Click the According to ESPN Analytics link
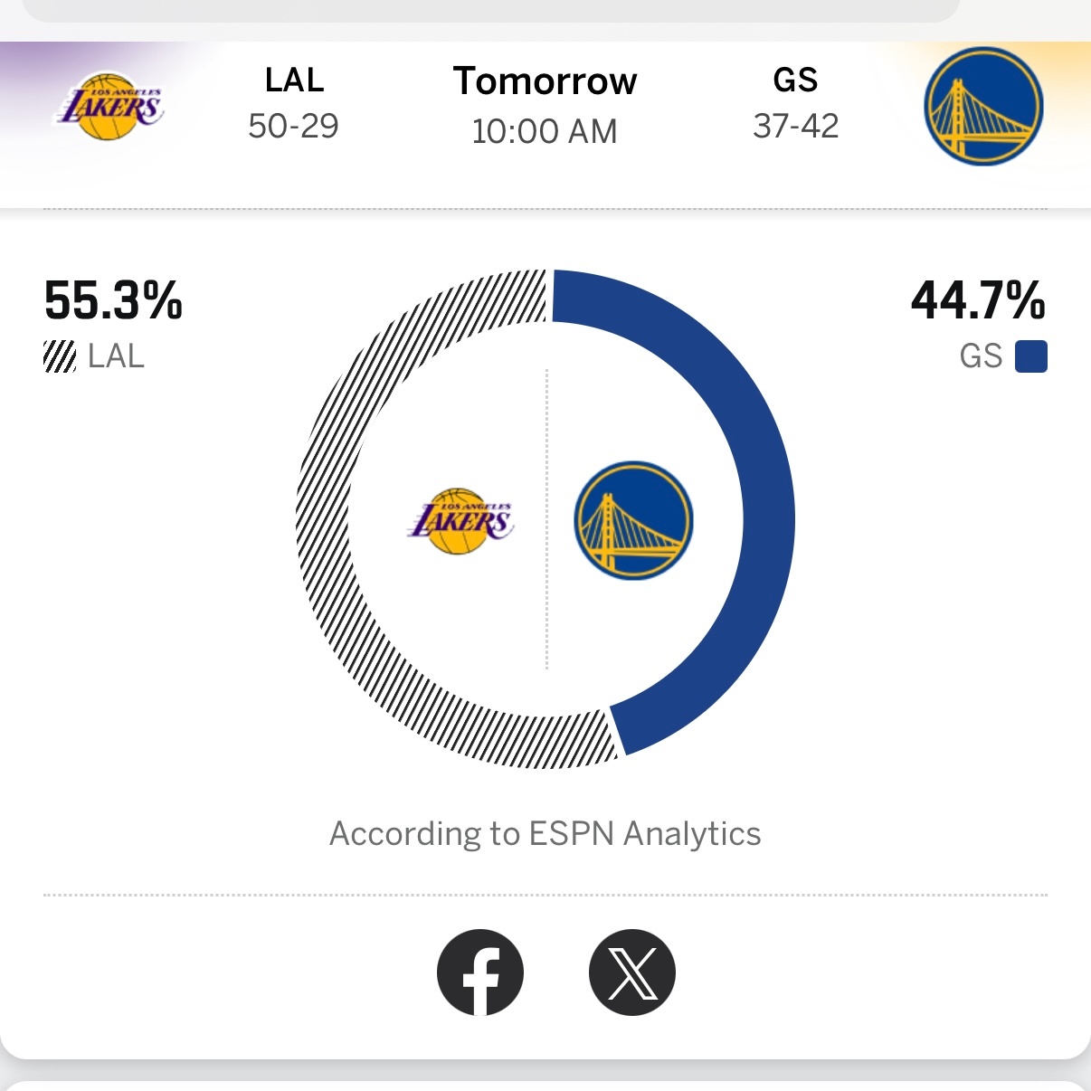Image resolution: width=1091 pixels, height=1091 pixels. click(x=545, y=833)
